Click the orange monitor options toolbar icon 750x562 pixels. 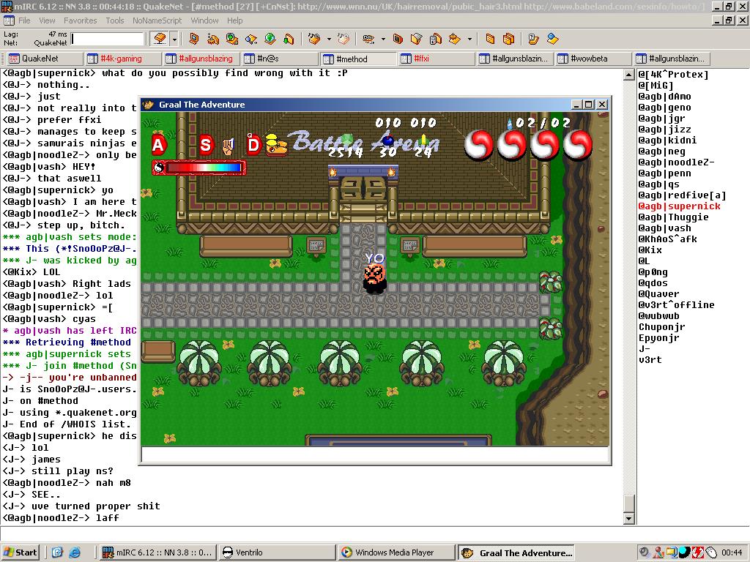(193, 39)
